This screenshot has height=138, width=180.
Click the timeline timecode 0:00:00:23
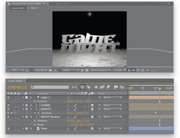pos(17,87)
